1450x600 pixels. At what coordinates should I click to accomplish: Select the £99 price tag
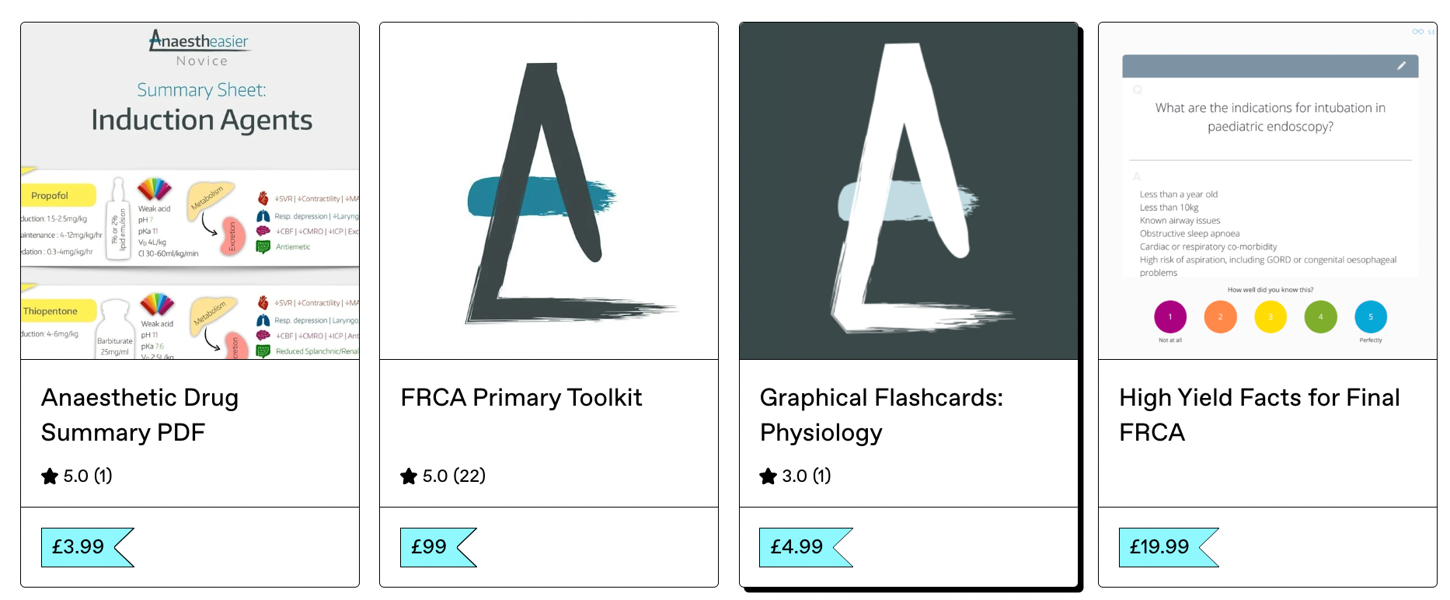(437, 547)
